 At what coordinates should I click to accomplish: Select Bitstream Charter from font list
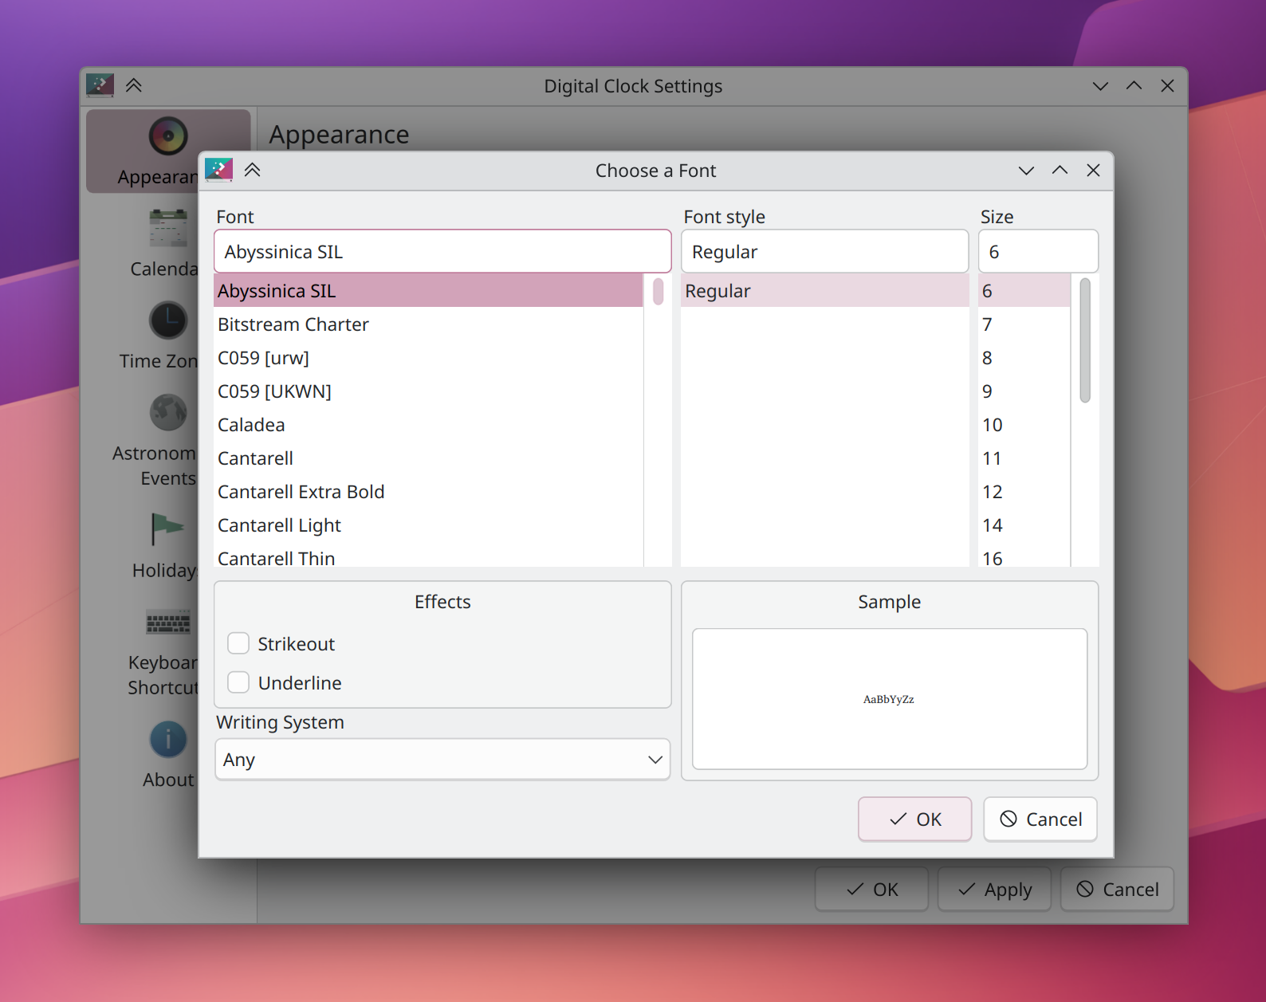[x=293, y=324]
